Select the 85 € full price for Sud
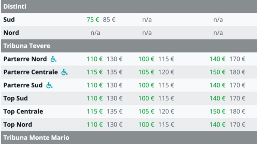257x144 pixels. 109,20
